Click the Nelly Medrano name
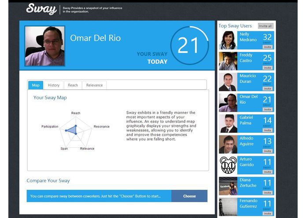The width and height of the screenshot is (306, 218). pos(248,37)
